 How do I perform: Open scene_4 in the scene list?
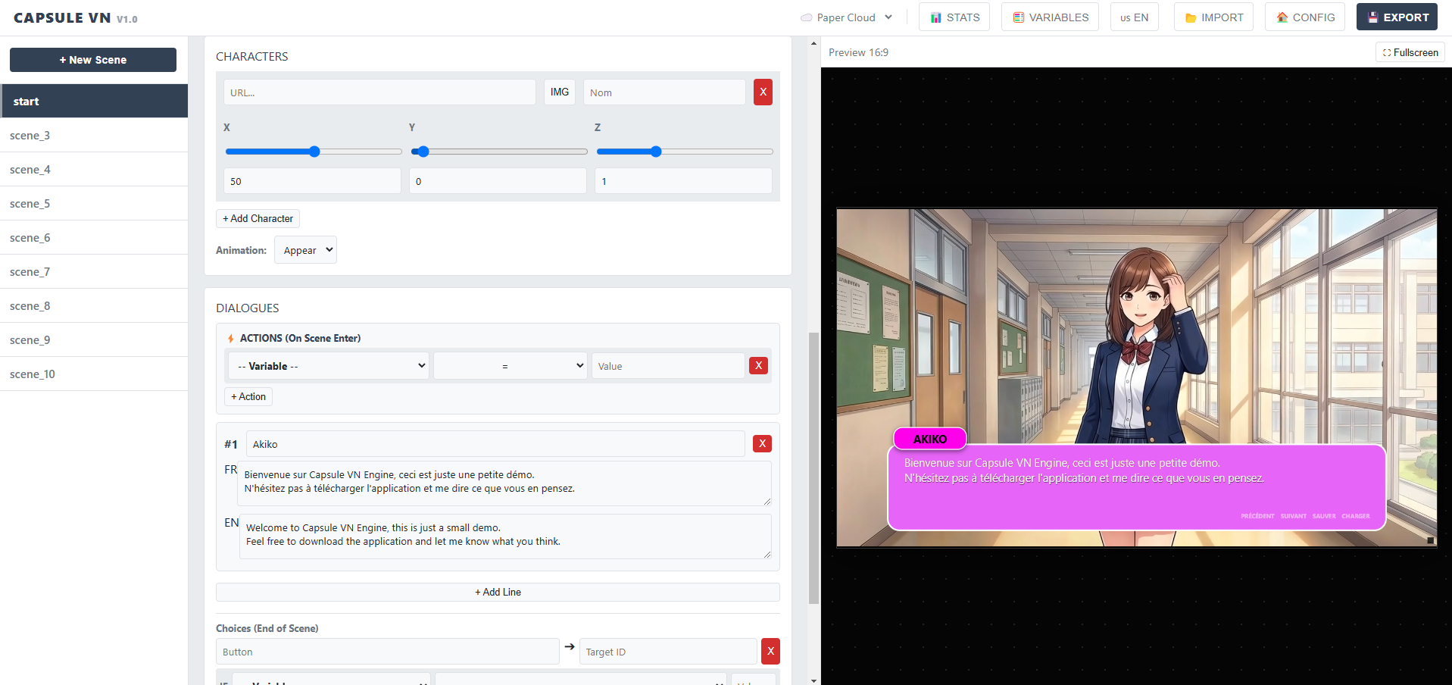pyautogui.click(x=94, y=170)
